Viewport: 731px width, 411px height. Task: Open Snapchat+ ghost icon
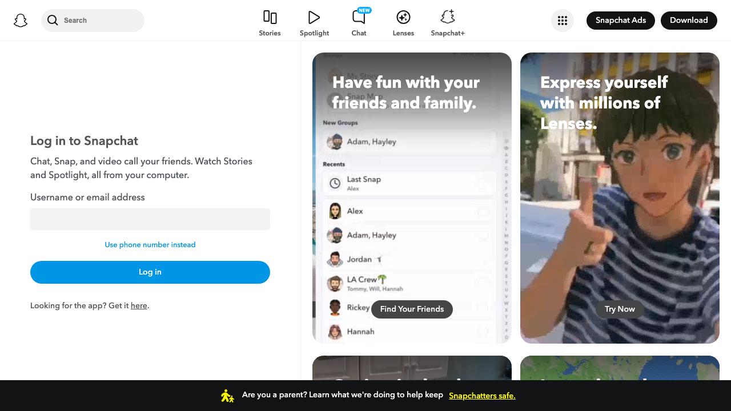448,17
